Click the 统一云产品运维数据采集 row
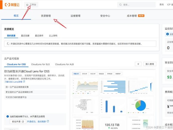The height and width of the screenshot is (130, 173). (35, 87)
